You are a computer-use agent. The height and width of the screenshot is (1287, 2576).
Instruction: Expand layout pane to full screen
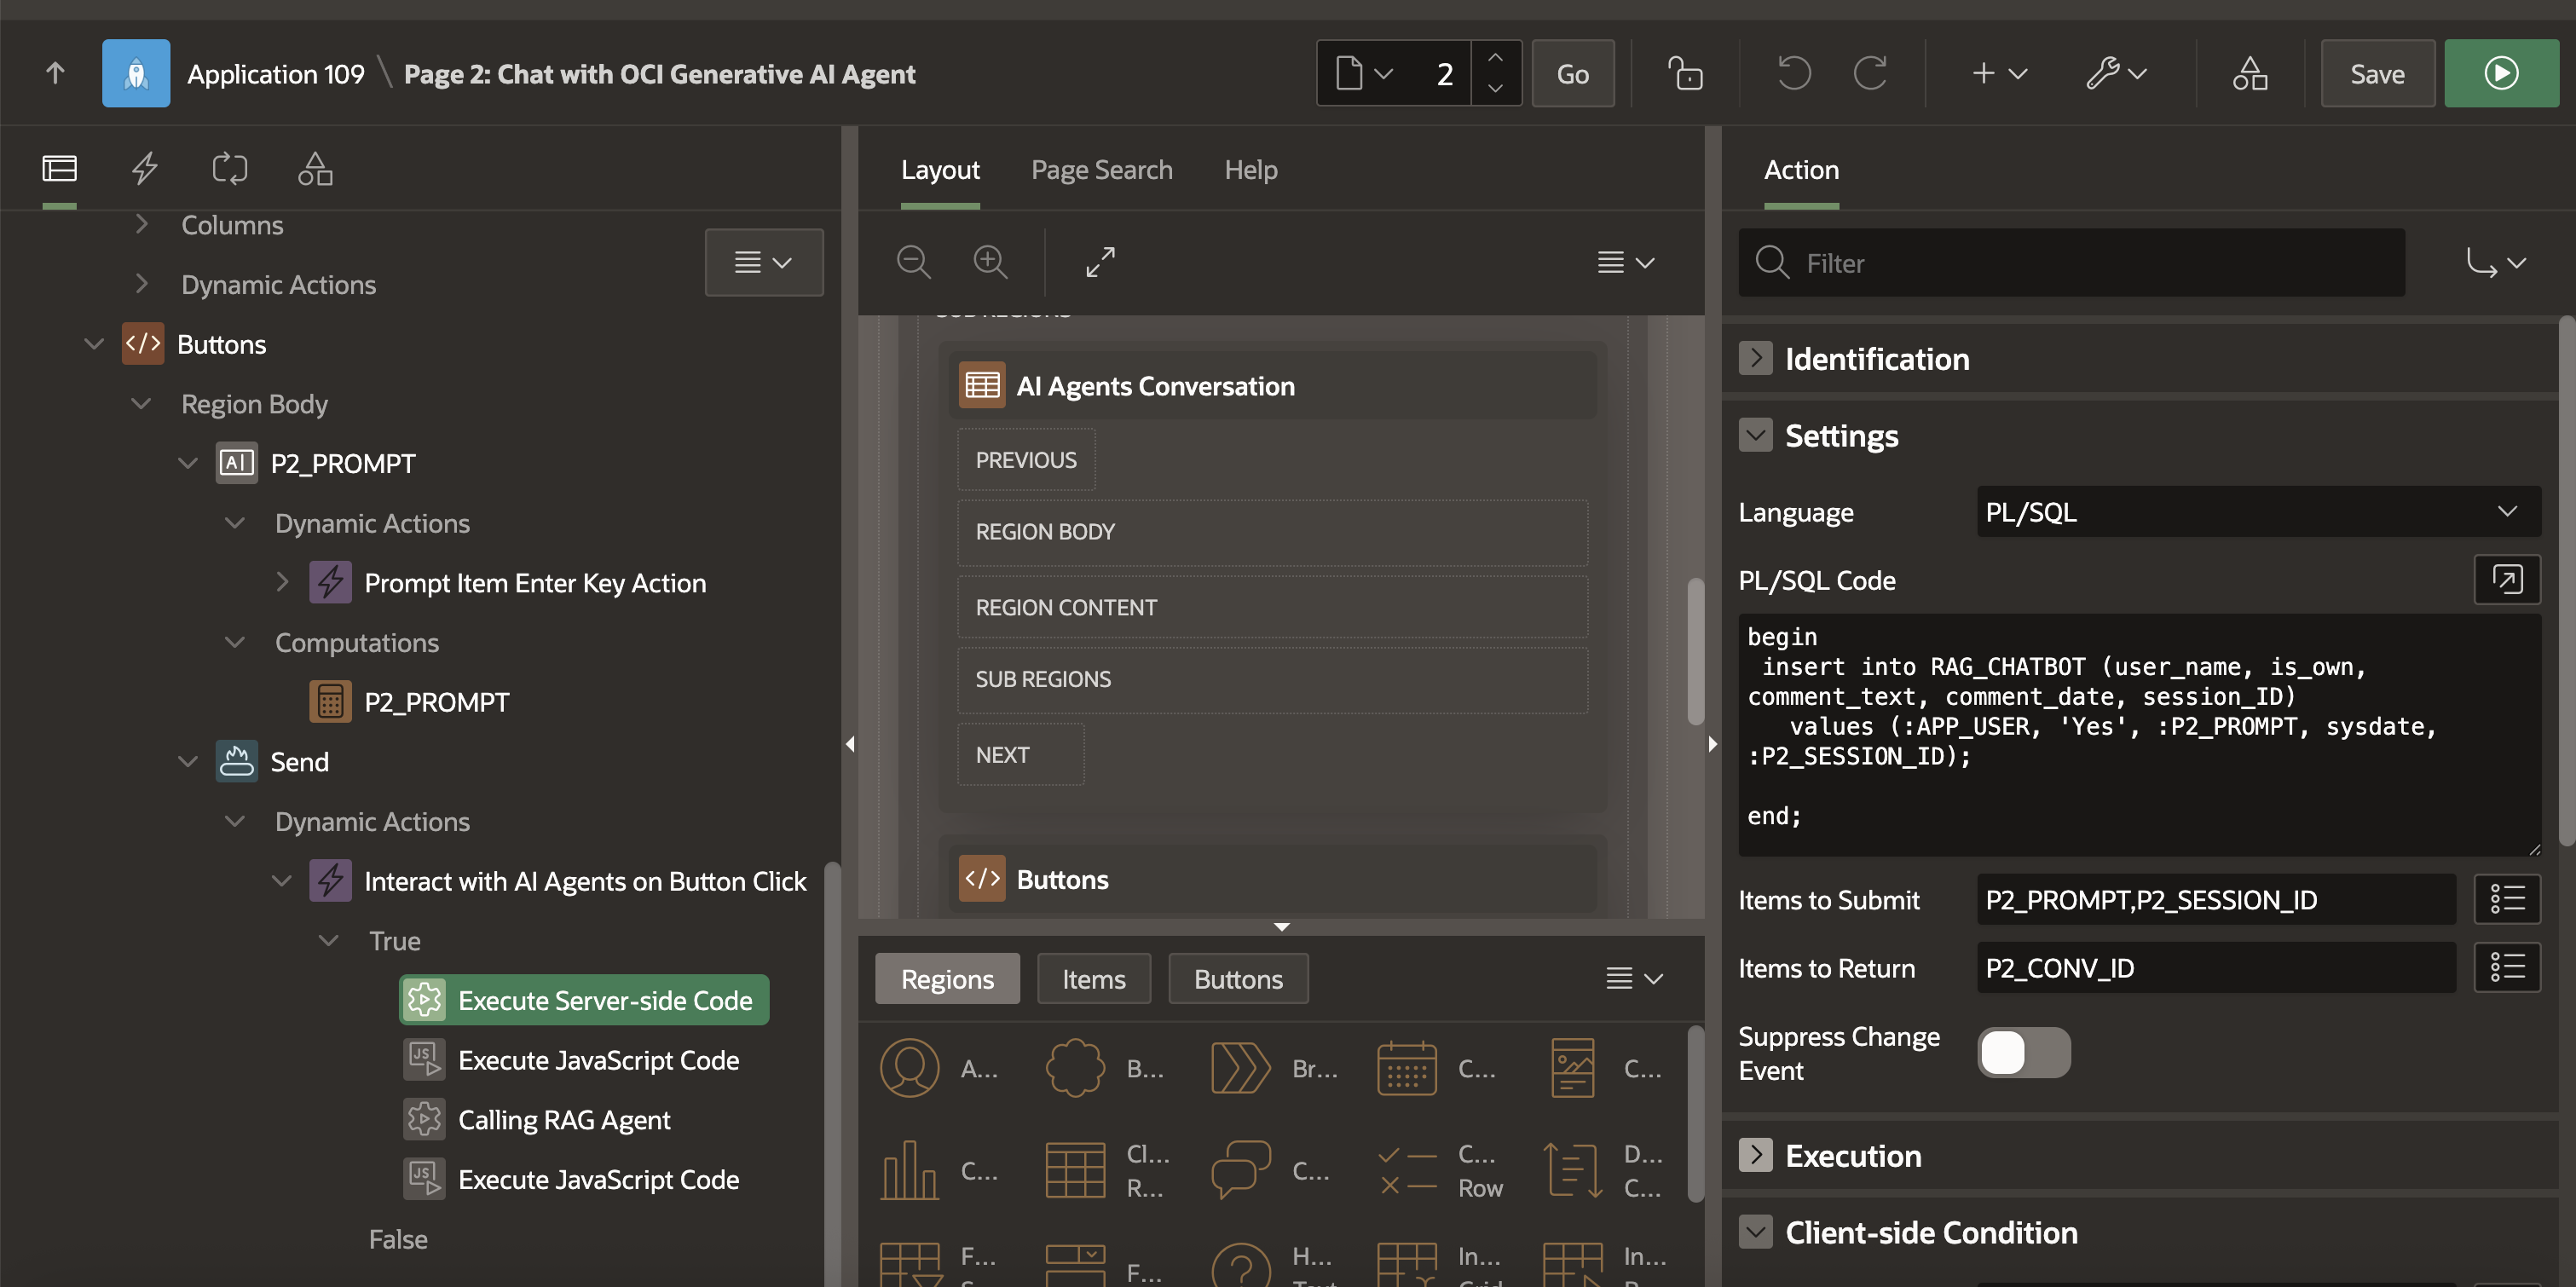(1100, 262)
